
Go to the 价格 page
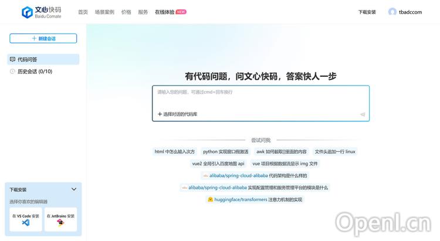coord(126,12)
